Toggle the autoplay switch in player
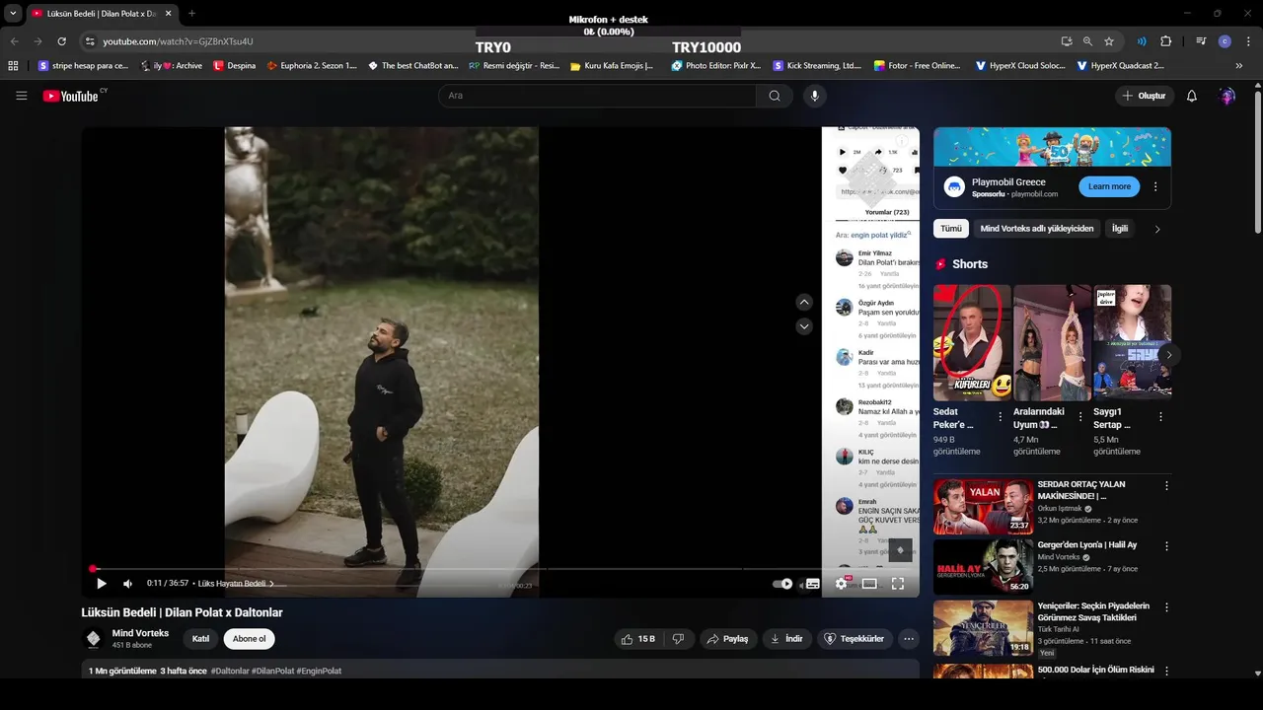This screenshot has width=1263, height=710. (x=782, y=583)
